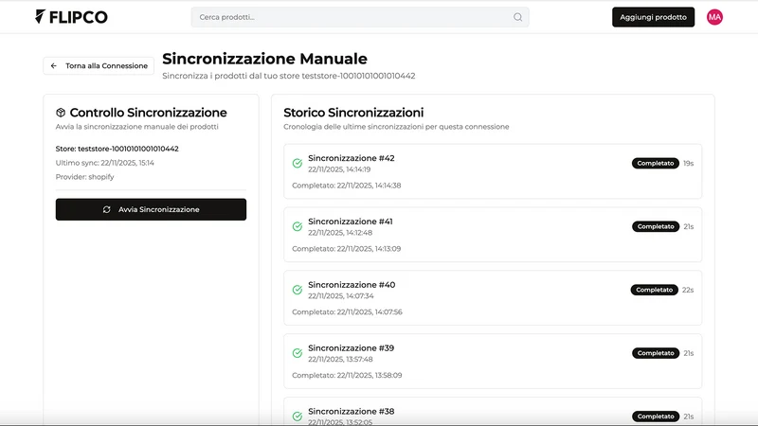Click the box icon beside Controllo Sincronizzazione

click(x=61, y=113)
